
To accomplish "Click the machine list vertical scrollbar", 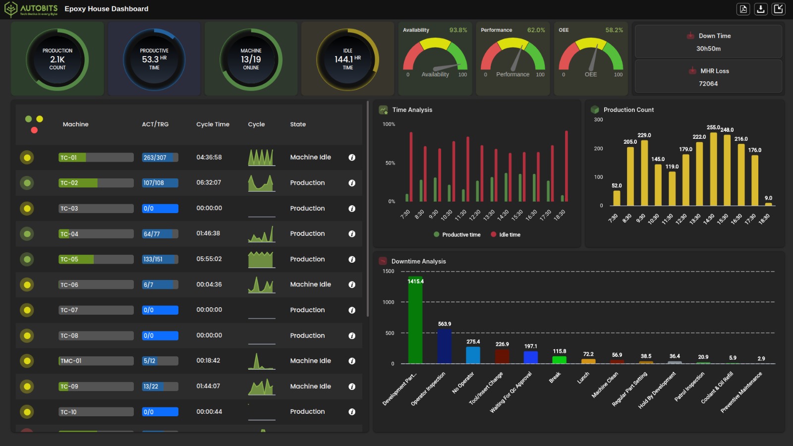I will click(x=367, y=208).
